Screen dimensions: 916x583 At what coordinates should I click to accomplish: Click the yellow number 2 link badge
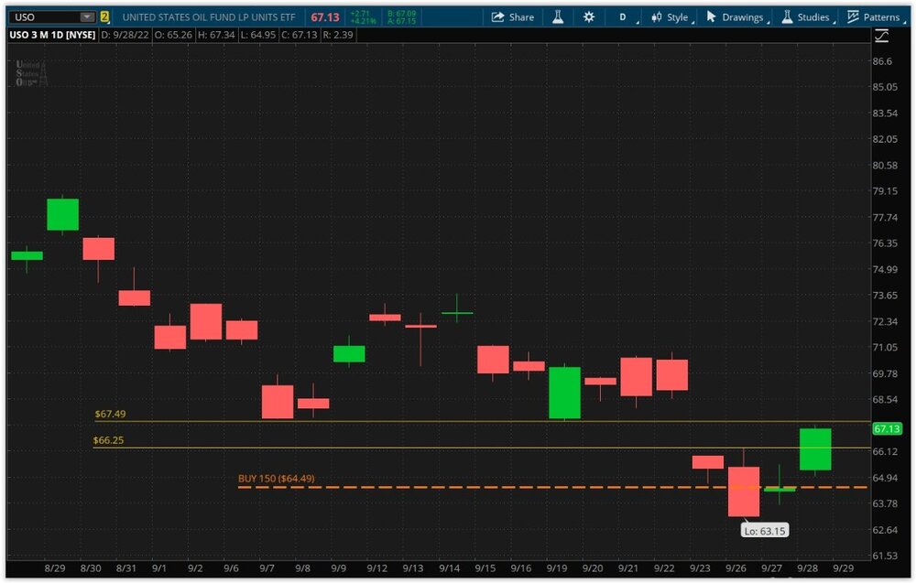pos(104,17)
